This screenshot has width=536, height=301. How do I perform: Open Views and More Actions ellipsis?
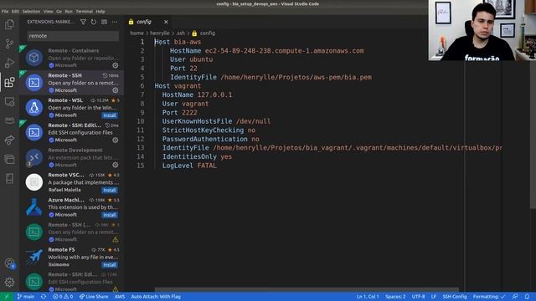tap(115, 22)
